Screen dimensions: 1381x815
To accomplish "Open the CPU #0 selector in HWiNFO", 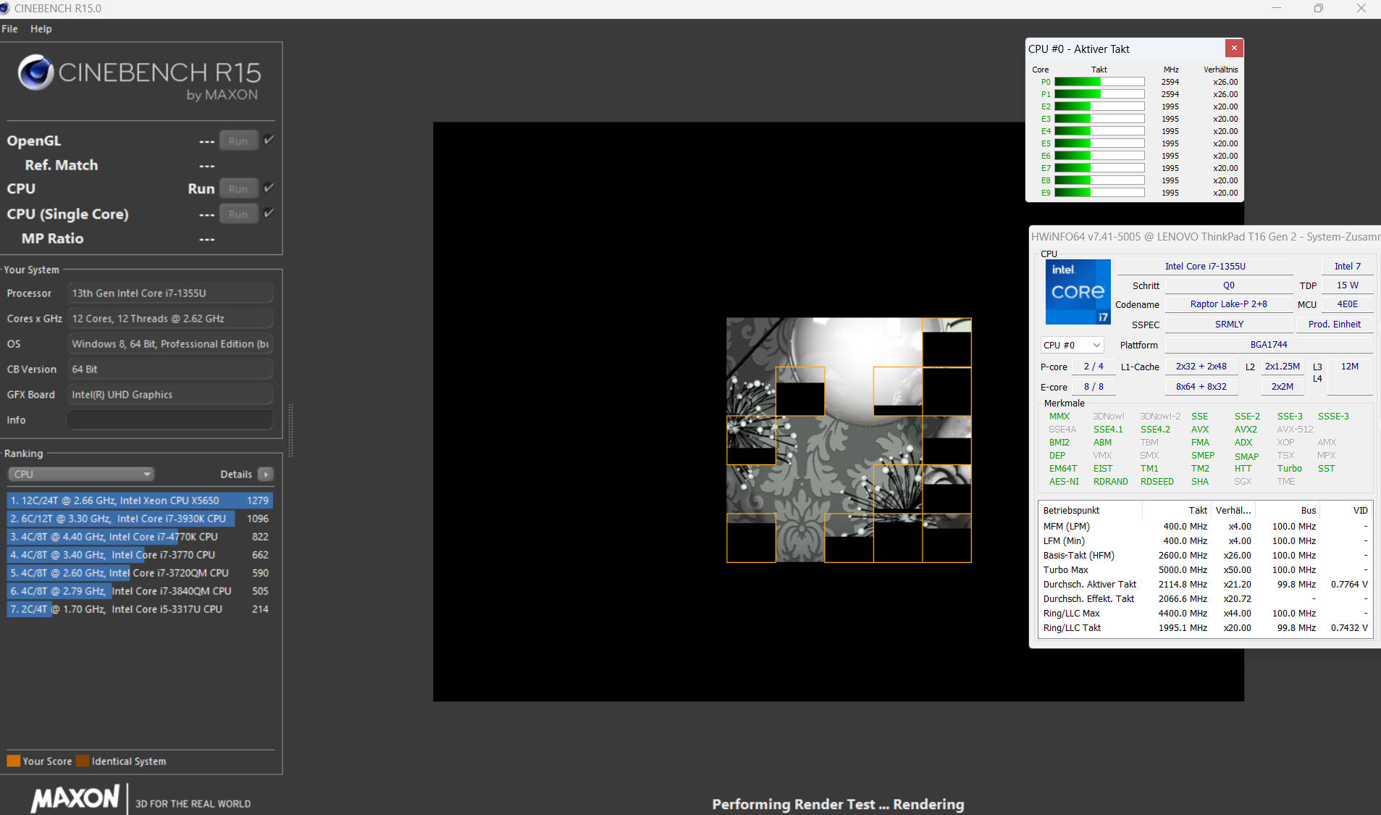I will 1072,346.
